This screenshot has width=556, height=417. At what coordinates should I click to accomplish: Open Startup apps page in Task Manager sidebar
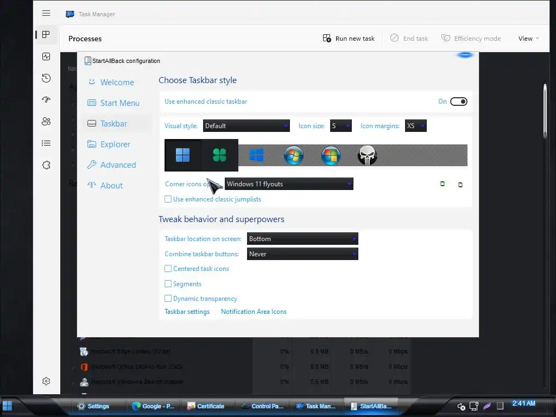tap(46, 100)
